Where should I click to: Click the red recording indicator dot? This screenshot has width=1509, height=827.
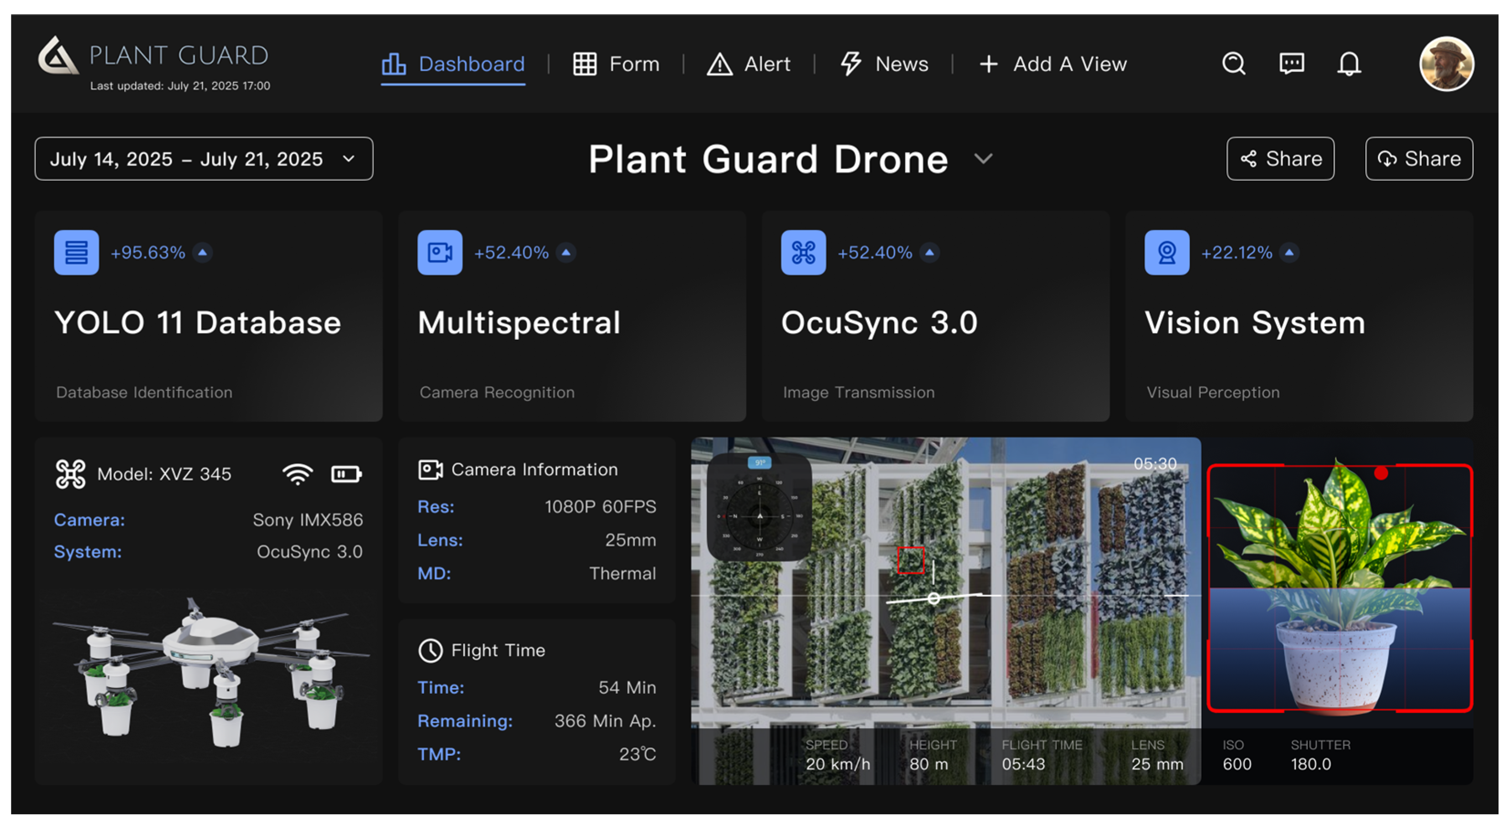point(1381,473)
